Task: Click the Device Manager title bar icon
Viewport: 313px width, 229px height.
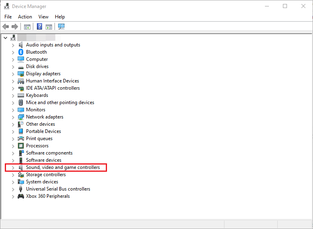Action: coord(6,6)
